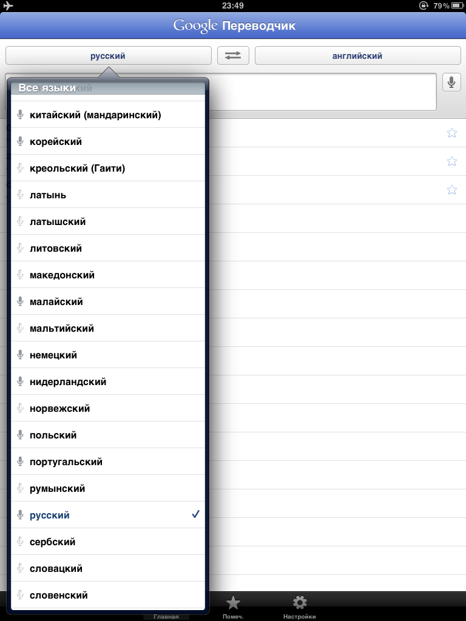
Task: Open the Настройки gear tab
Action: coord(300,607)
